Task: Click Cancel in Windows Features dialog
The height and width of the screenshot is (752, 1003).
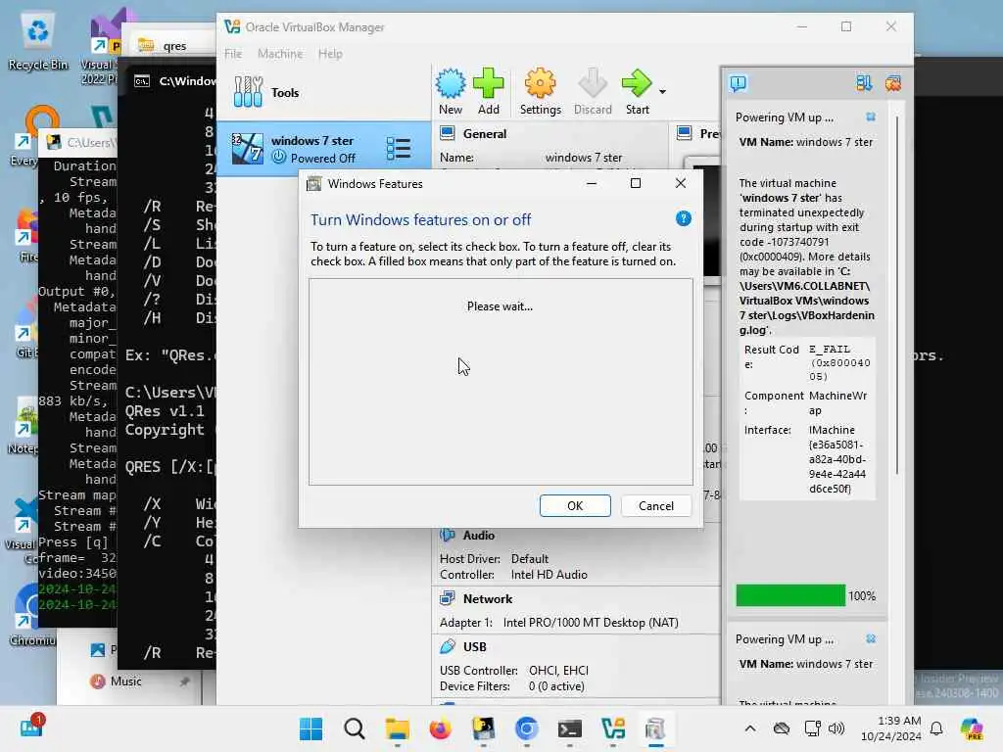Action: [x=655, y=506]
